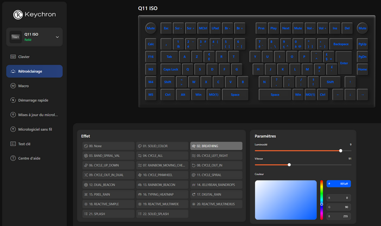Click the Macro M icon

[x=13, y=85]
